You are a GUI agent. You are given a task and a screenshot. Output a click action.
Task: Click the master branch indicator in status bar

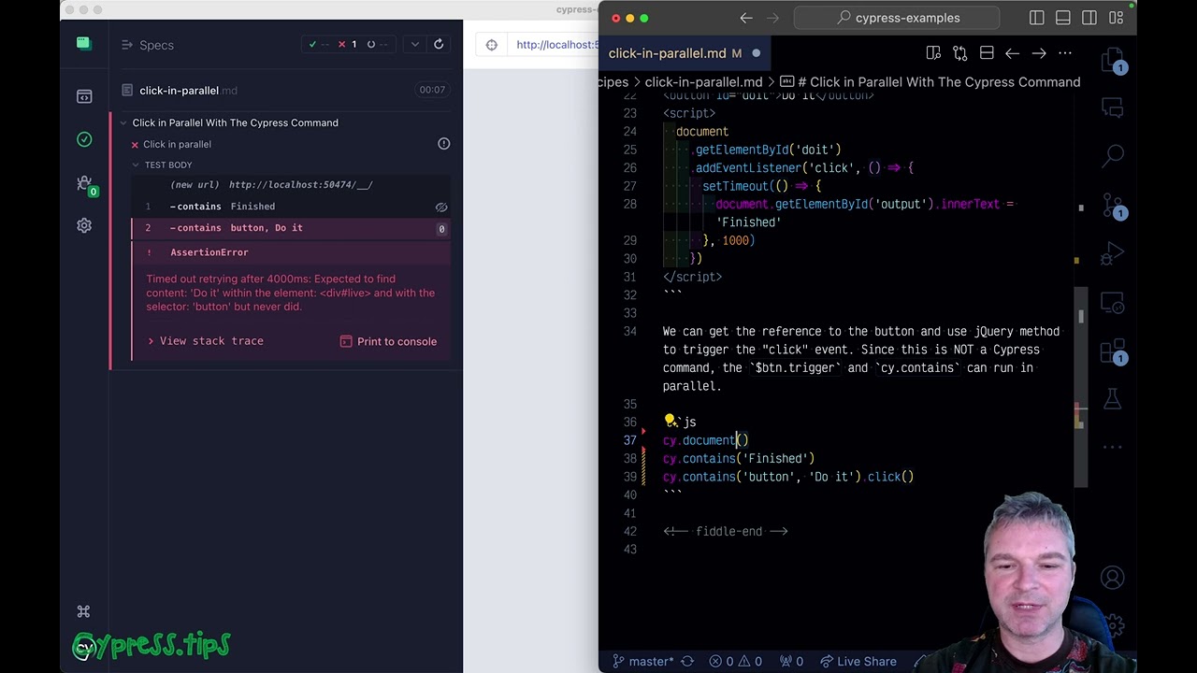pyautogui.click(x=642, y=662)
